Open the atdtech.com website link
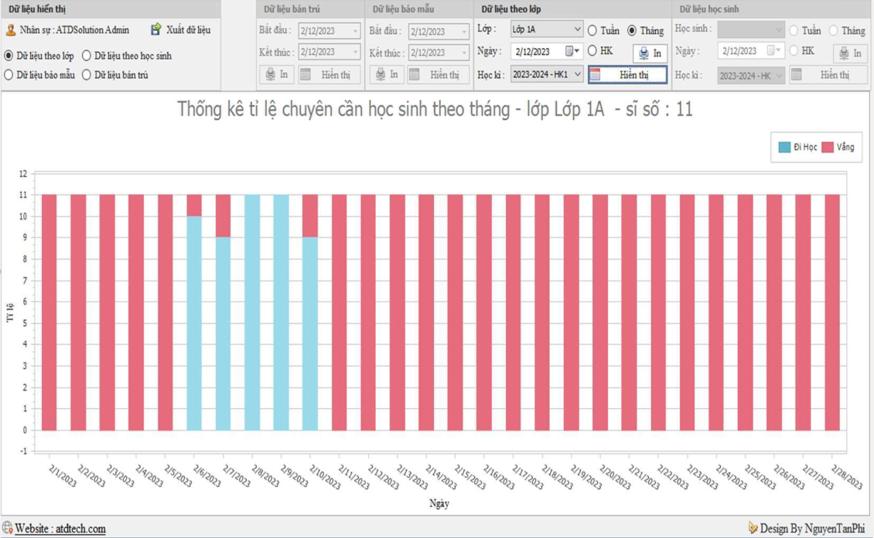 point(60,529)
